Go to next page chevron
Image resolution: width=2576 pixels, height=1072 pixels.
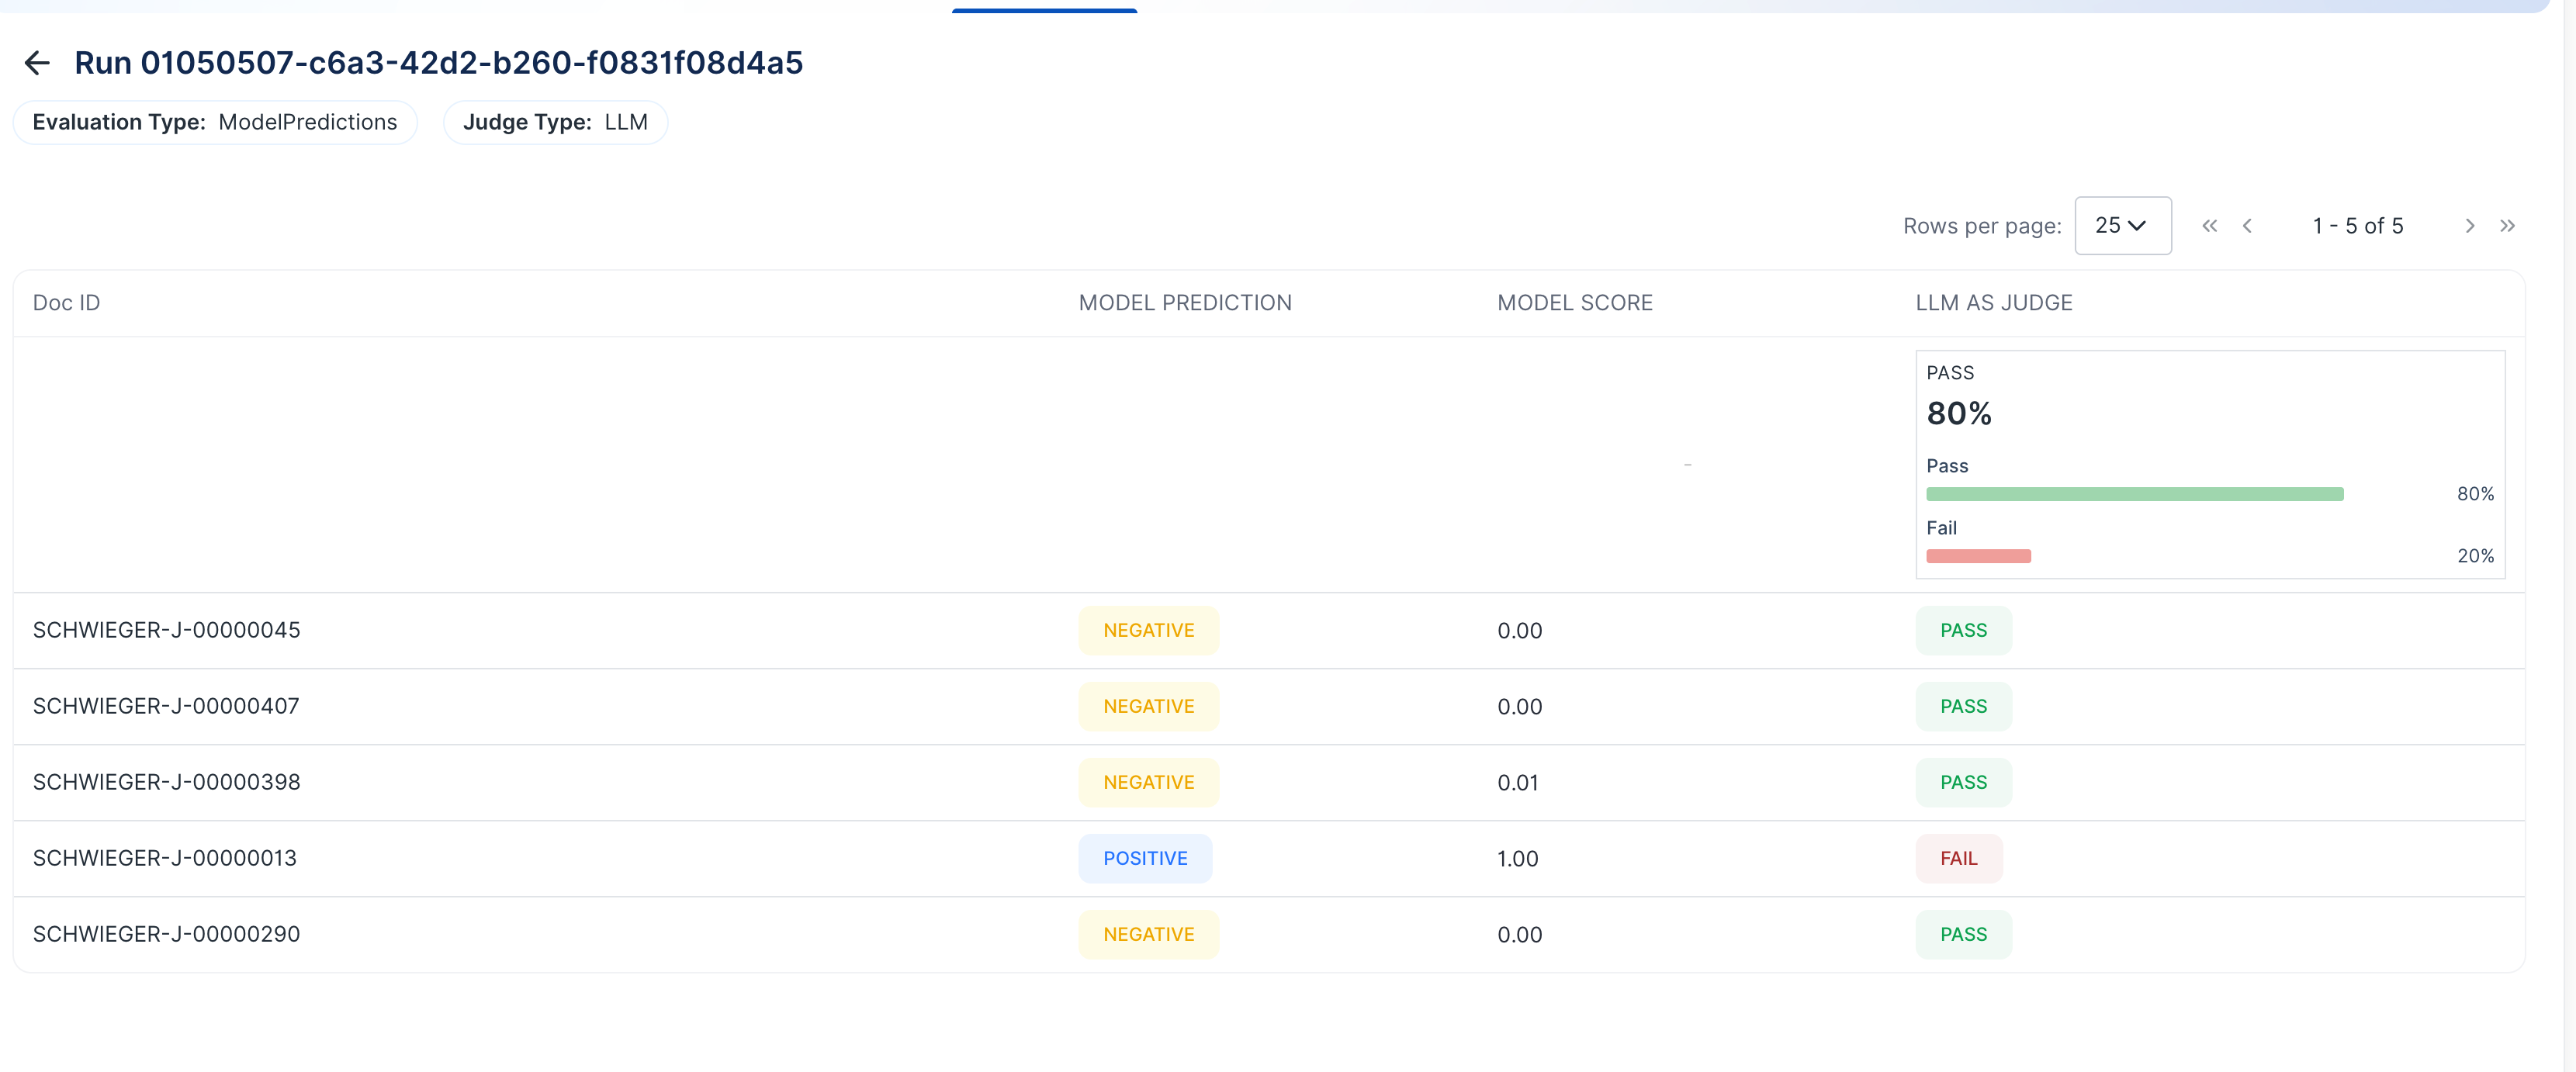(x=2470, y=226)
